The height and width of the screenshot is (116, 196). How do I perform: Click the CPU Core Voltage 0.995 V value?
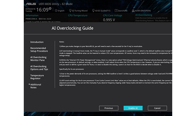click(x=109, y=20)
